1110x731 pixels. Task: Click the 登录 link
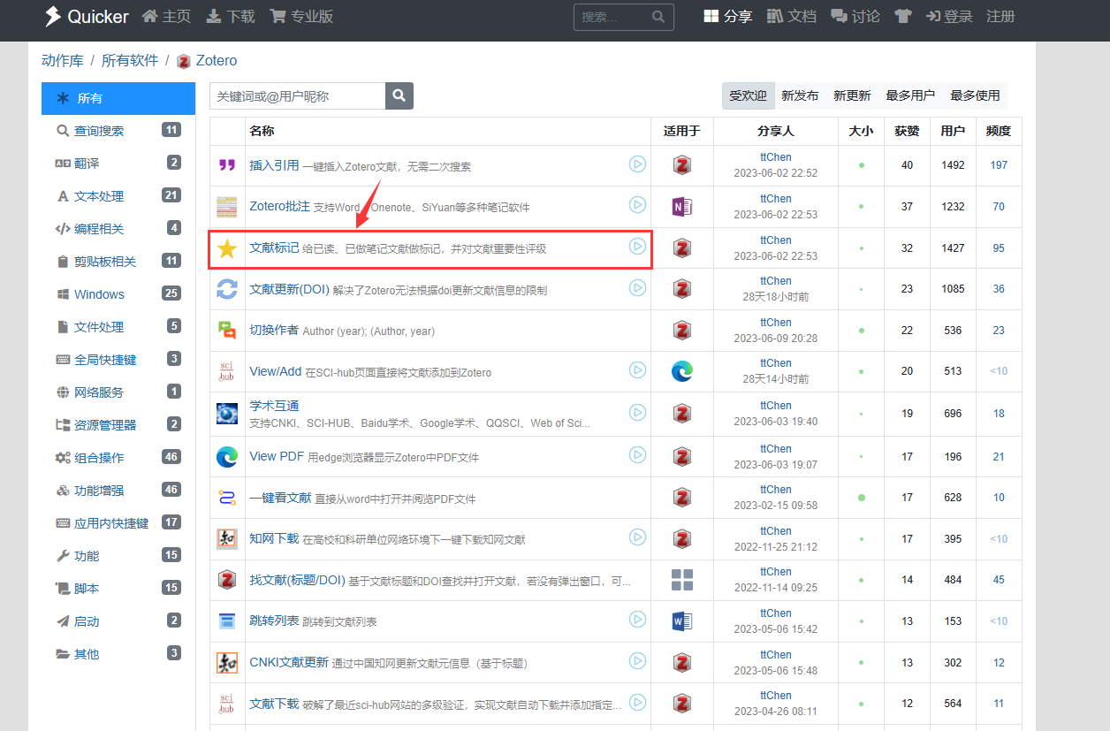pyautogui.click(x=949, y=16)
